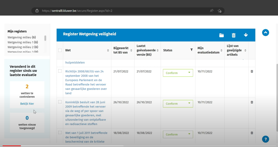The height and width of the screenshot is (147, 278).
Task: Select Wetgeving milieu 1 in Mijn registers
Action: [22, 42]
